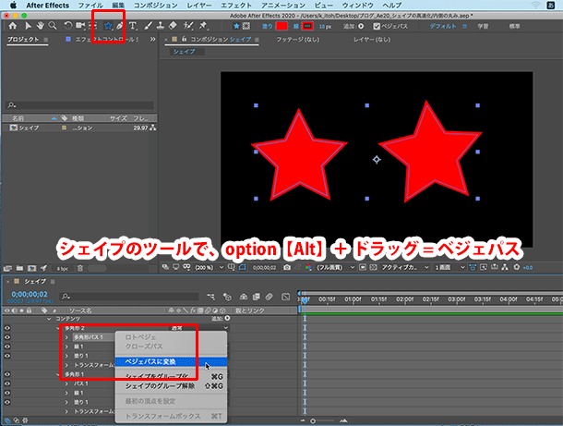Select the Clone Stamp tool
Image resolution: width=563 pixels, height=426 pixels.
[161, 26]
